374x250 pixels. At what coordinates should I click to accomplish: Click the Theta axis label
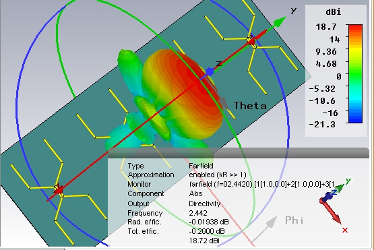pyautogui.click(x=250, y=106)
